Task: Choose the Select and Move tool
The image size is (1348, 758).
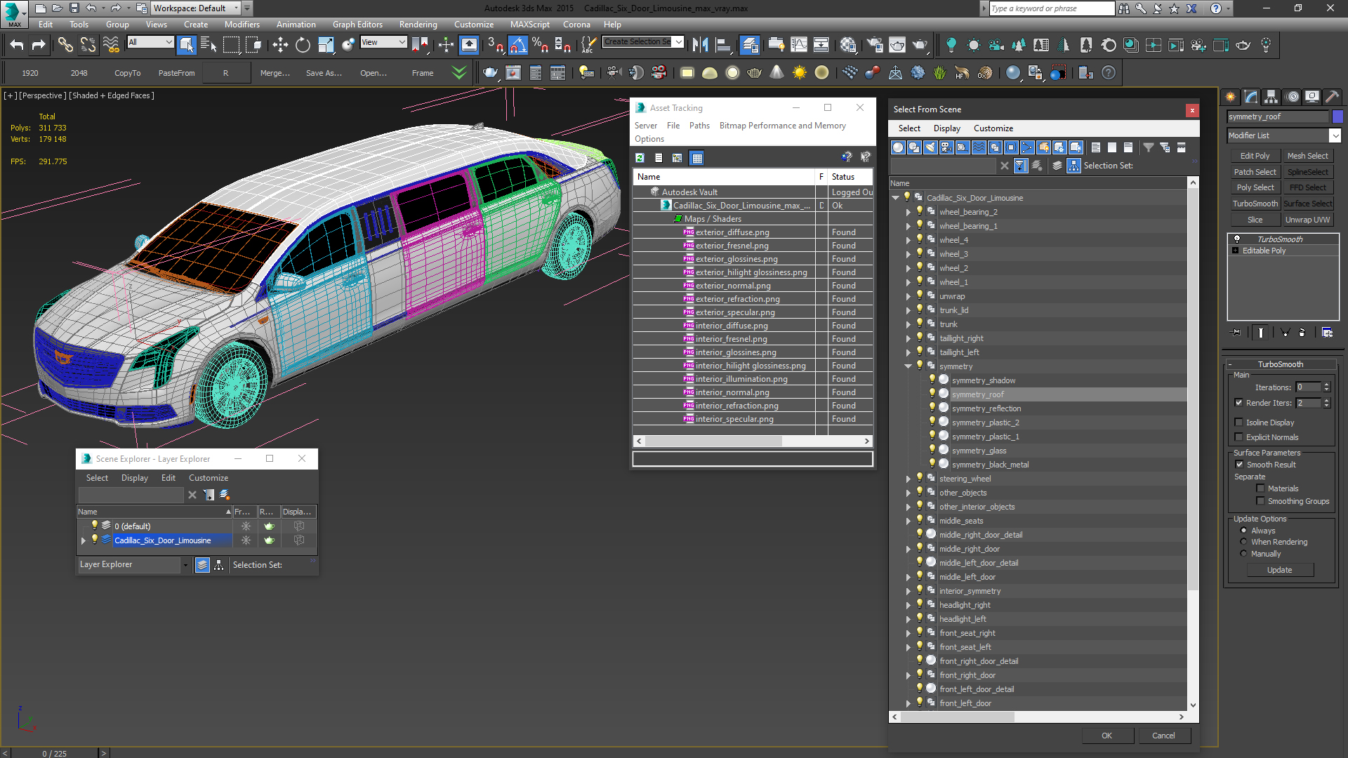Action: click(x=280, y=45)
